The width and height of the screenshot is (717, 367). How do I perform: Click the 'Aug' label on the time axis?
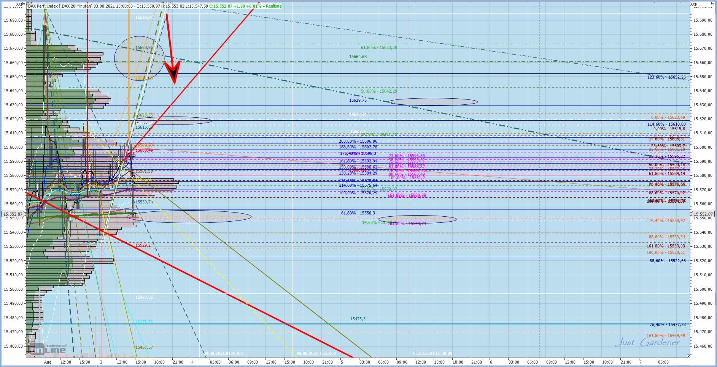[x=48, y=362]
